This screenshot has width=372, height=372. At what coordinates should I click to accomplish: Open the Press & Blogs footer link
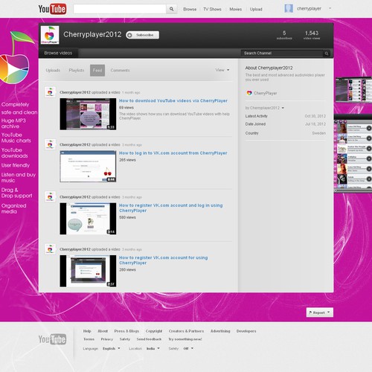coord(126,331)
